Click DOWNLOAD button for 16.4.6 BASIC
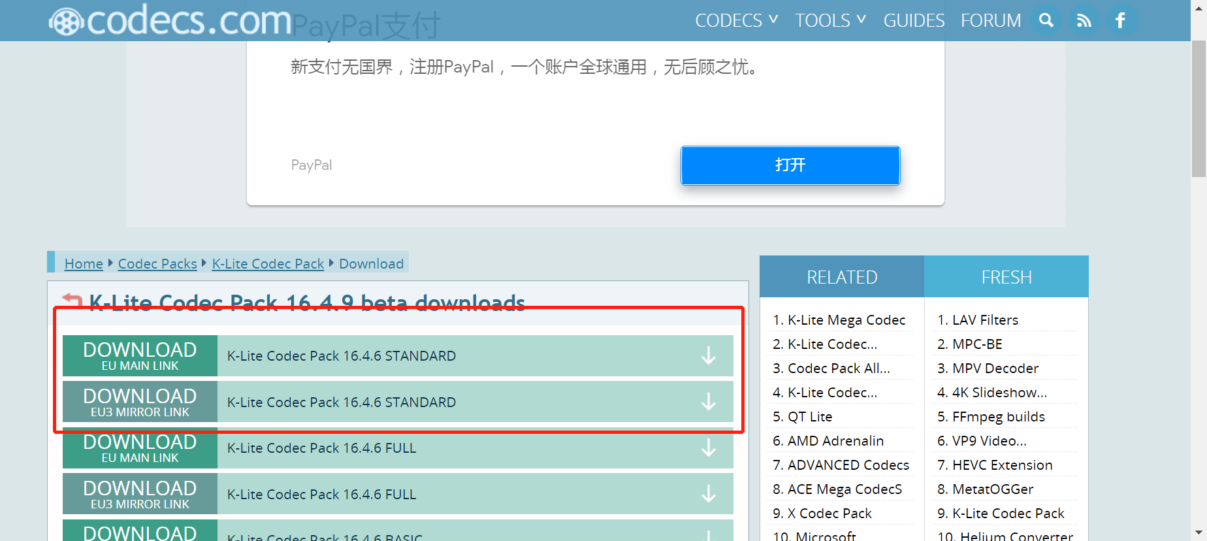 pyautogui.click(x=140, y=531)
